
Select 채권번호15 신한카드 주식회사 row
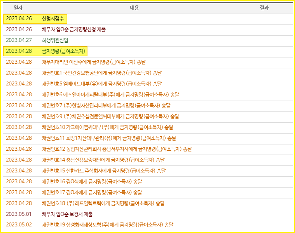(148, 171)
